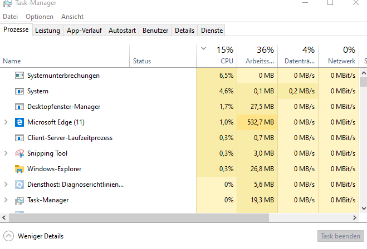Expand the Microsoft Edge (11) group

tap(6, 122)
